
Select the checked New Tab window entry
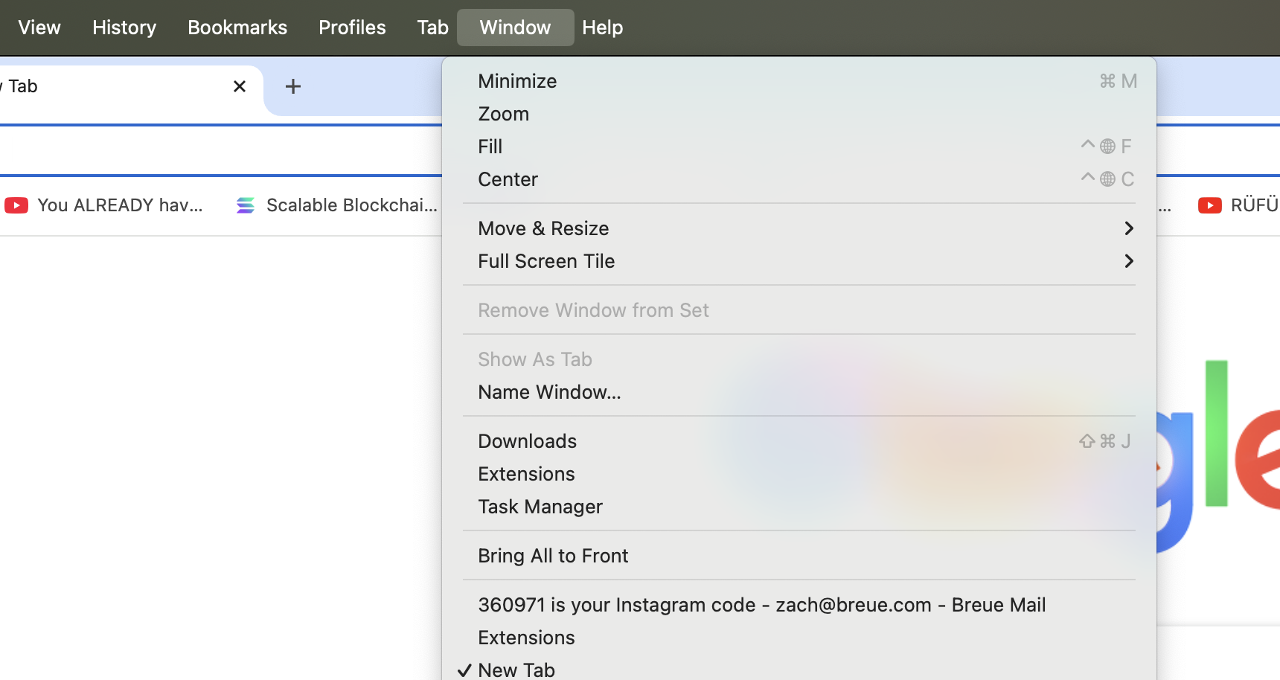click(x=516, y=670)
